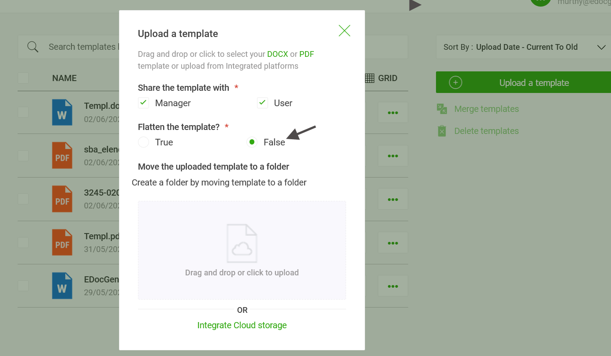Screen dimensions: 611x356
Task: Click the Upload a template button
Action: pos(534,82)
